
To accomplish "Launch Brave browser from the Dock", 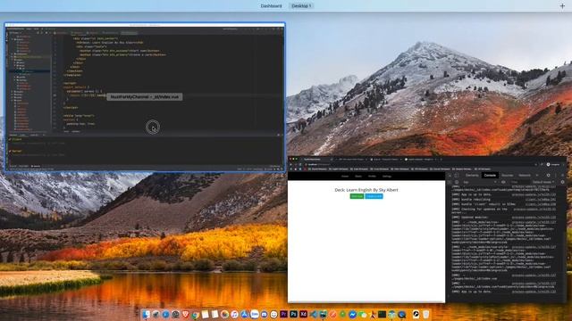I will tap(185, 314).
